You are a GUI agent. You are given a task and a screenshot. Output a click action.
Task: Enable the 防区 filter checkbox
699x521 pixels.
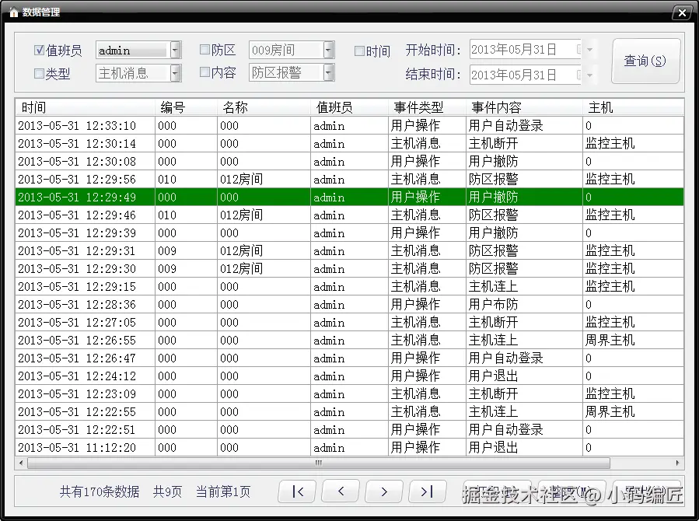pyautogui.click(x=204, y=50)
